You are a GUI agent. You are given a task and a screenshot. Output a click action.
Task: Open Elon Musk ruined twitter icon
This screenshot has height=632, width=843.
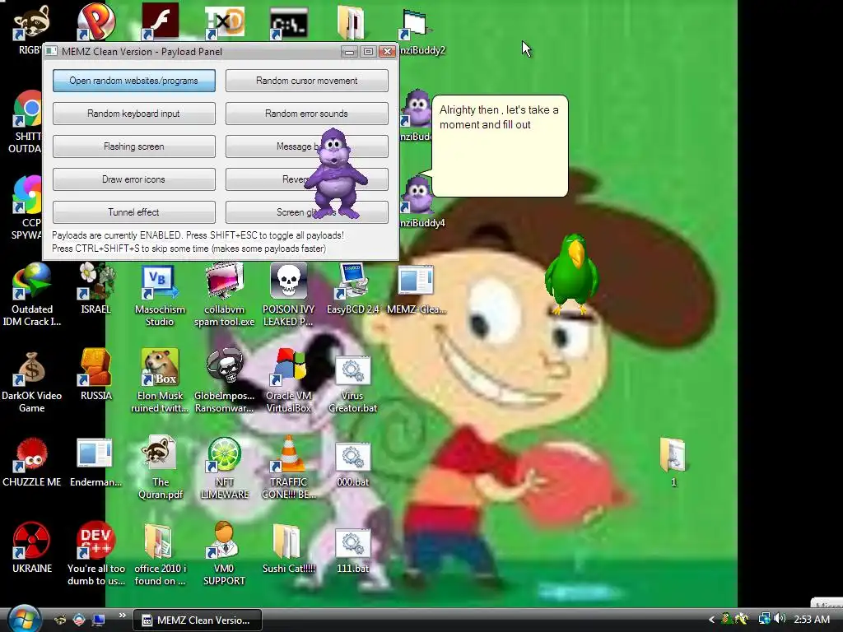(160, 381)
